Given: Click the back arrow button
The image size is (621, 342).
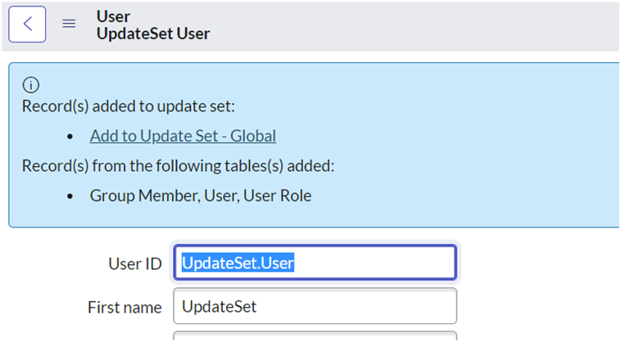Looking at the screenshot, I should pos(27,25).
